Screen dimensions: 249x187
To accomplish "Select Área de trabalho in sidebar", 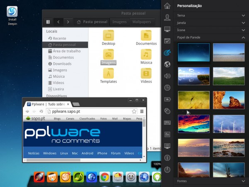I will [x=65, y=51].
